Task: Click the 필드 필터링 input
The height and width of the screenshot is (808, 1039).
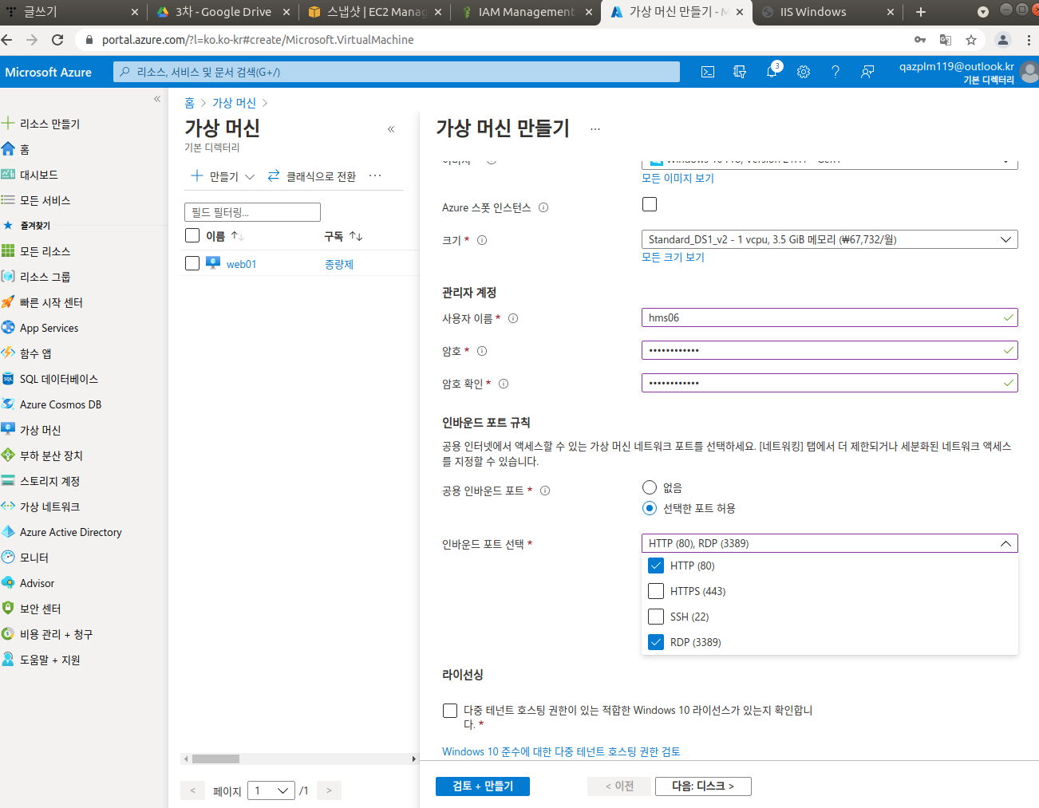Action: [x=252, y=212]
